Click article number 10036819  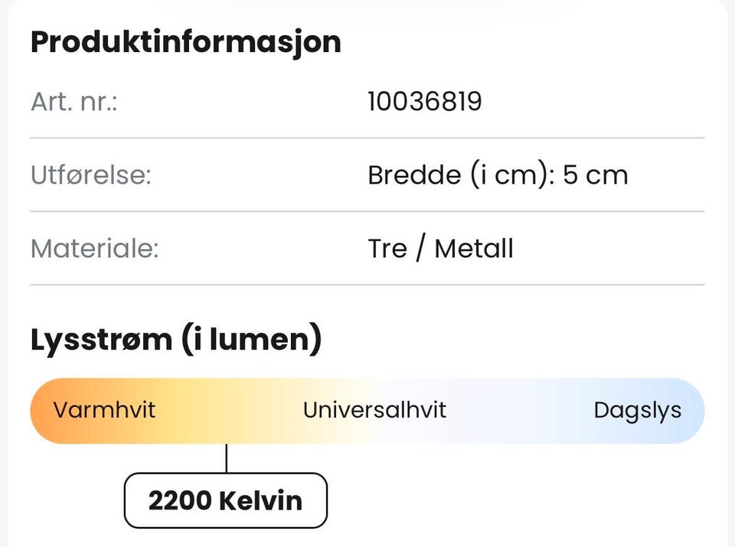click(424, 102)
